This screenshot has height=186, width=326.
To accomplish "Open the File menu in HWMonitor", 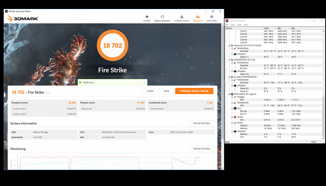I will tap(227, 25).
